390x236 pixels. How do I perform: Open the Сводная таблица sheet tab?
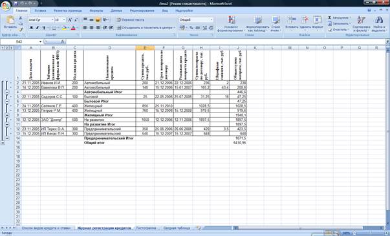(x=177, y=228)
